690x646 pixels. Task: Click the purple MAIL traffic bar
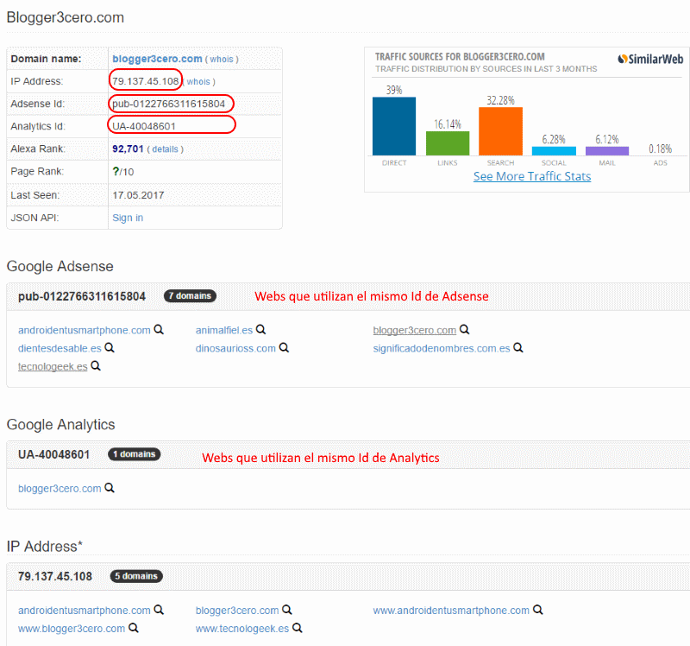[607, 150]
